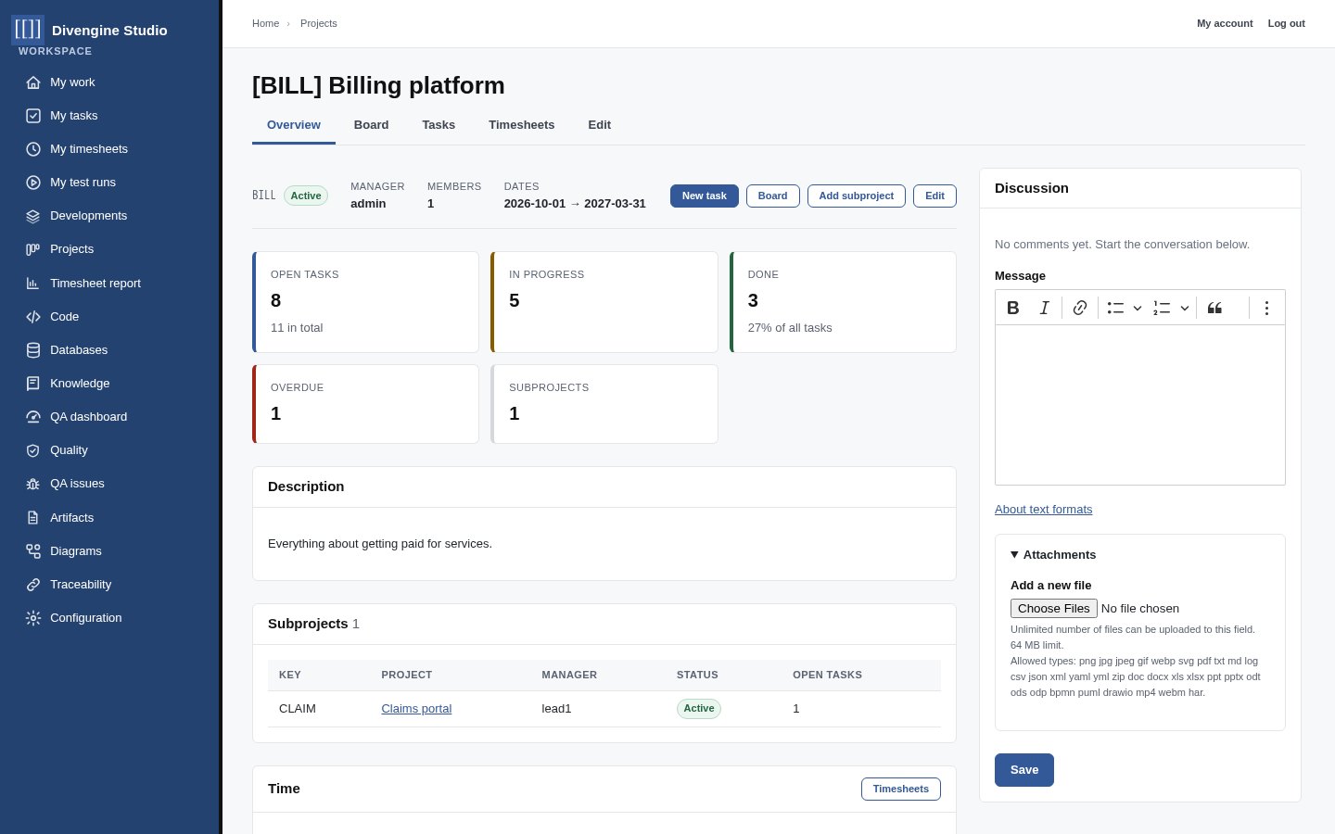Open the Traceability link icon
This screenshot has height=834, width=1335.
point(33,585)
